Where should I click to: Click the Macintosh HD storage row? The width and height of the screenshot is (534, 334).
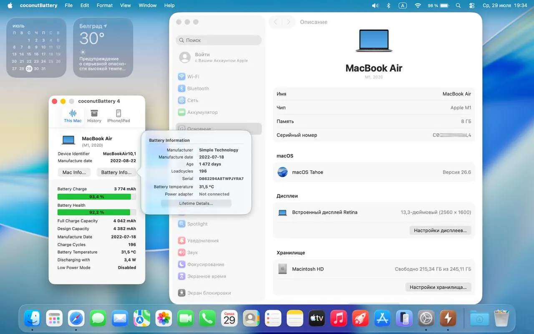pos(374,269)
